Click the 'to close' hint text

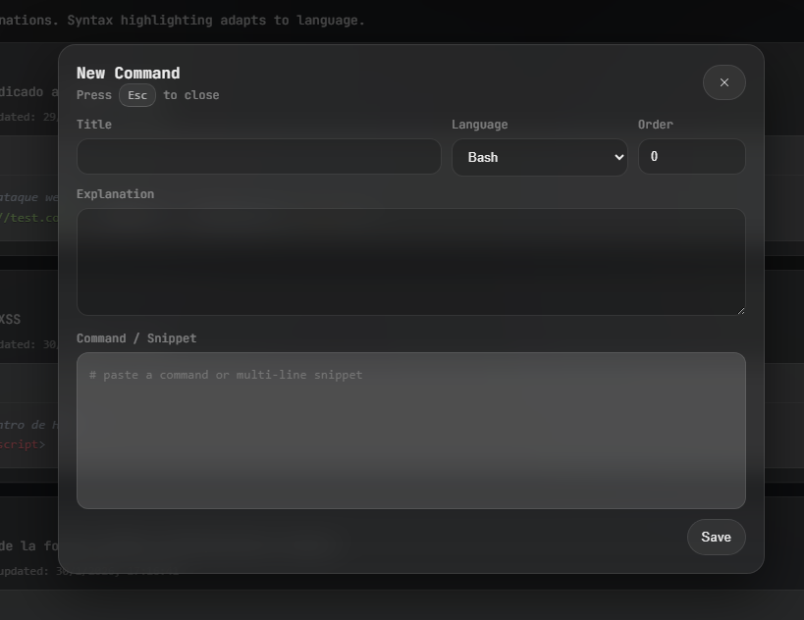click(191, 95)
